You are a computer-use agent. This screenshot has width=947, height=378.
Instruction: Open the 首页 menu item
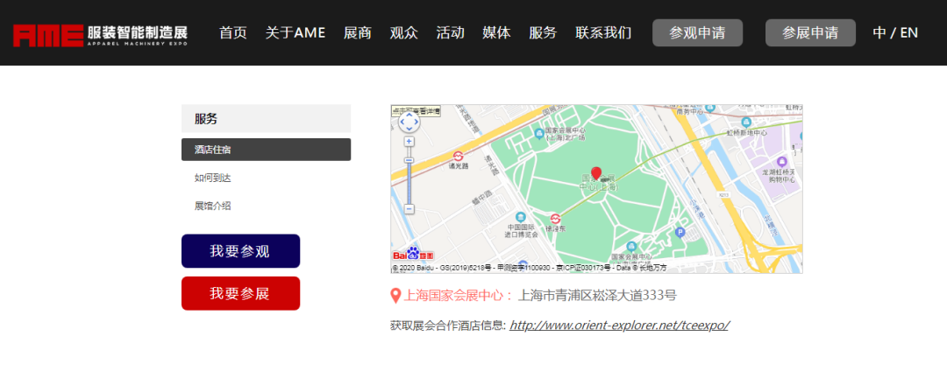click(x=233, y=33)
